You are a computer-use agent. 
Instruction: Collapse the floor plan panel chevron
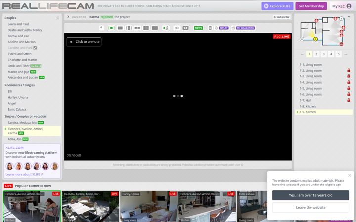click(349, 17)
